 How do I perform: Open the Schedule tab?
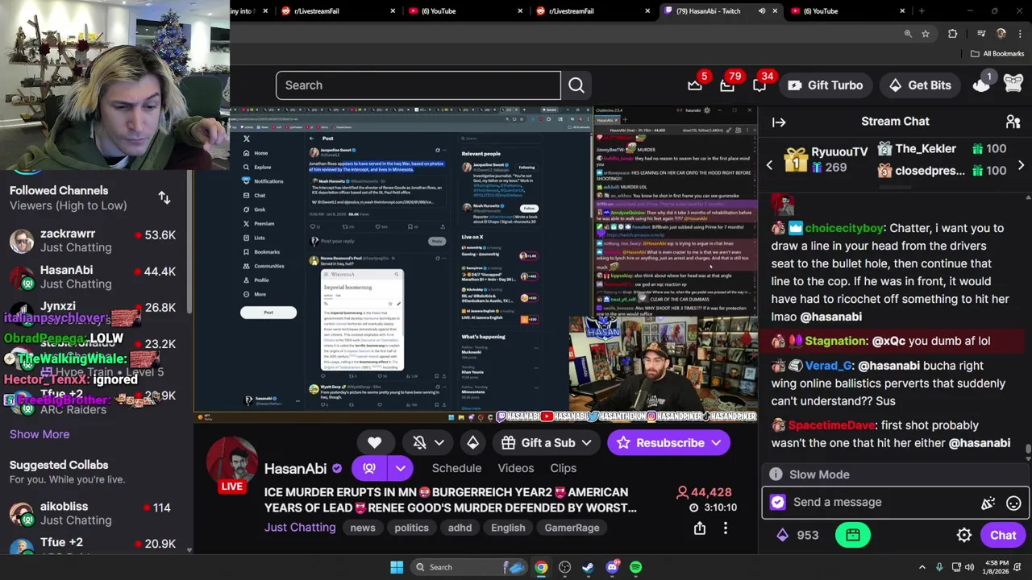click(x=456, y=468)
